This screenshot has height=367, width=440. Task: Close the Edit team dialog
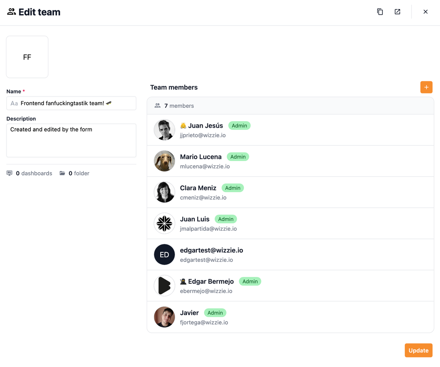click(x=425, y=12)
